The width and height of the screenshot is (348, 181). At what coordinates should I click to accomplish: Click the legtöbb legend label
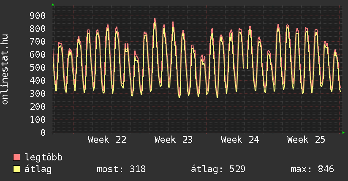pos(43,157)
